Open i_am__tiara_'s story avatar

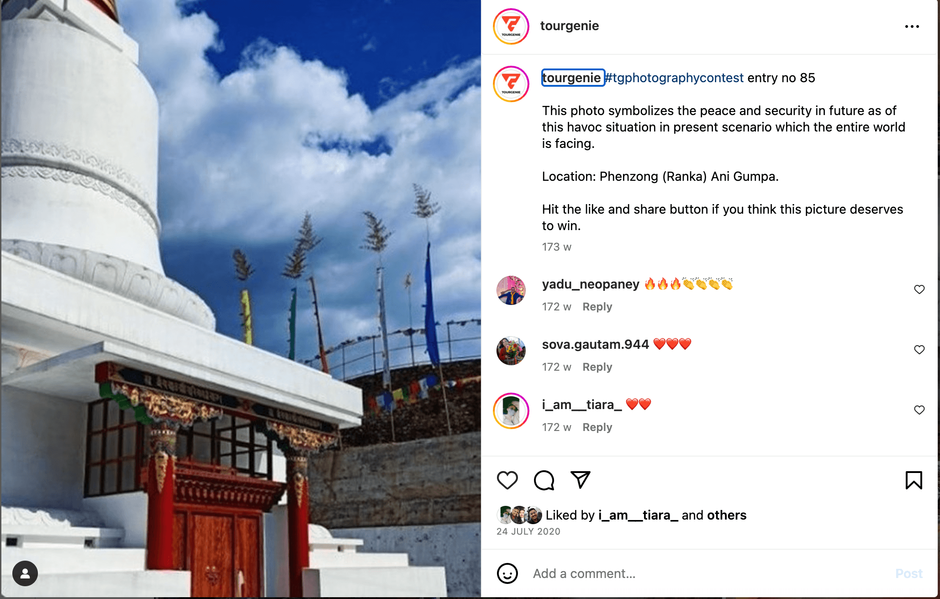511,411
